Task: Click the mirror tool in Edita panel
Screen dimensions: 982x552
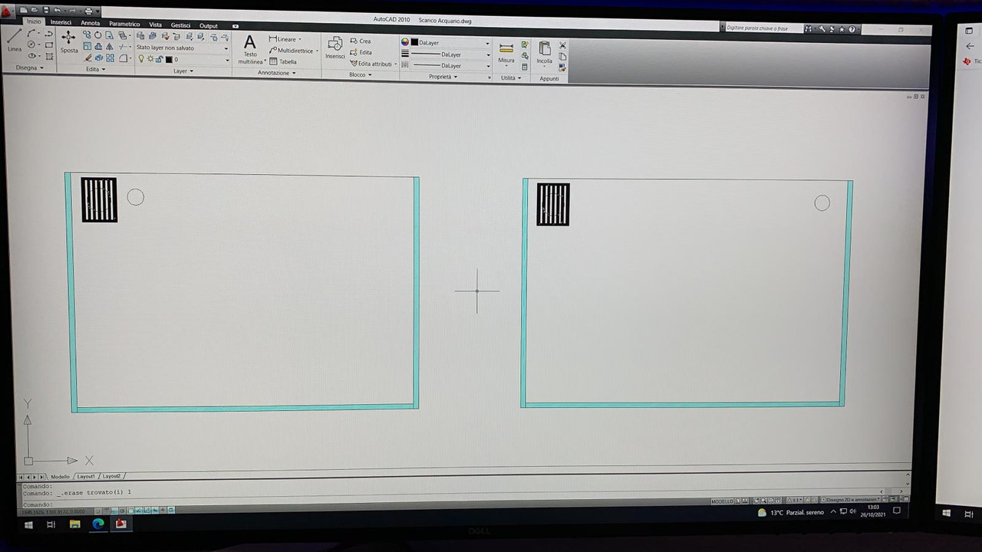Action: point(109,47)
